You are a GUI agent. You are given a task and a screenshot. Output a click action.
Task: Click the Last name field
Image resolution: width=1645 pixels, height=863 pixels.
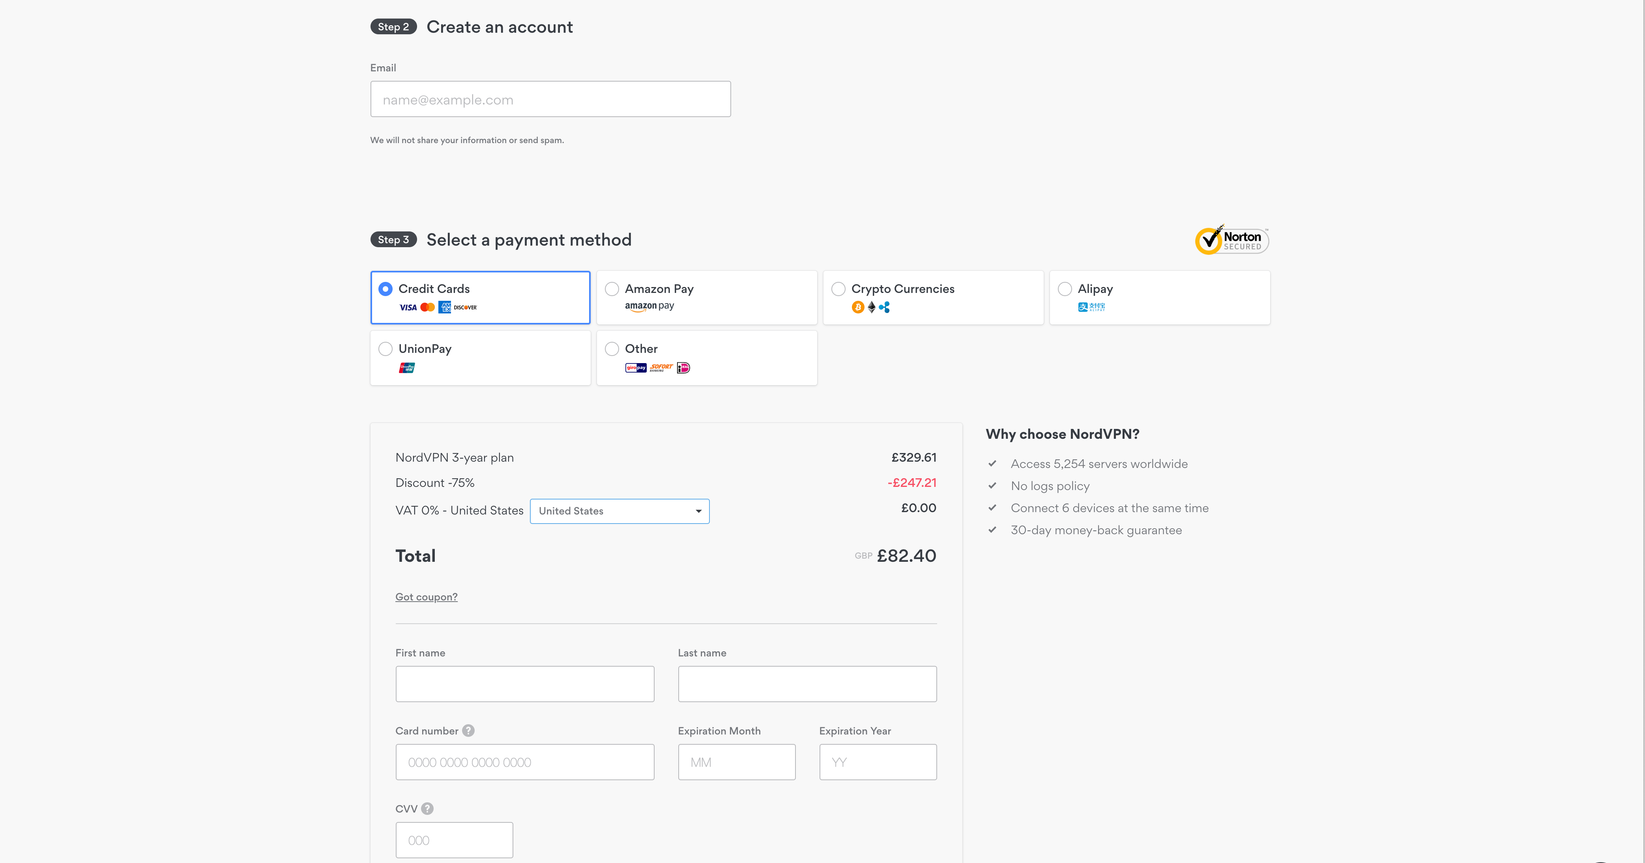pos(807,684)
